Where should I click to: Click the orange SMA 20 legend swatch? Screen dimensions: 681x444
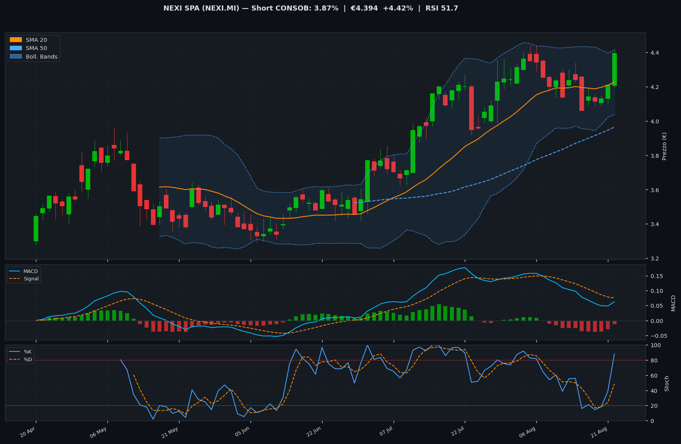(16, 40)
